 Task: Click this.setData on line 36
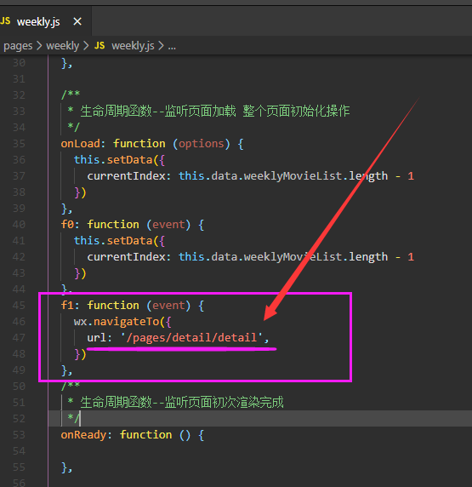click(x=113, y=160)
